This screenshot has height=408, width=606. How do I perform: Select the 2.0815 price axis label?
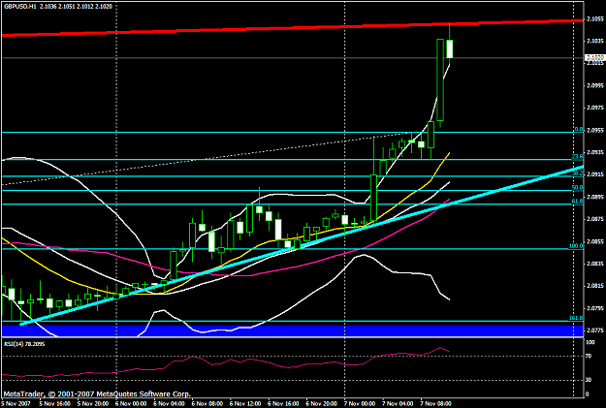coord(594,286)
